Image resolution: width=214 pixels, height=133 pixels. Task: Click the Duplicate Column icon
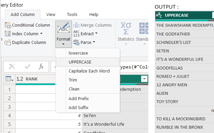pos(8,42)
